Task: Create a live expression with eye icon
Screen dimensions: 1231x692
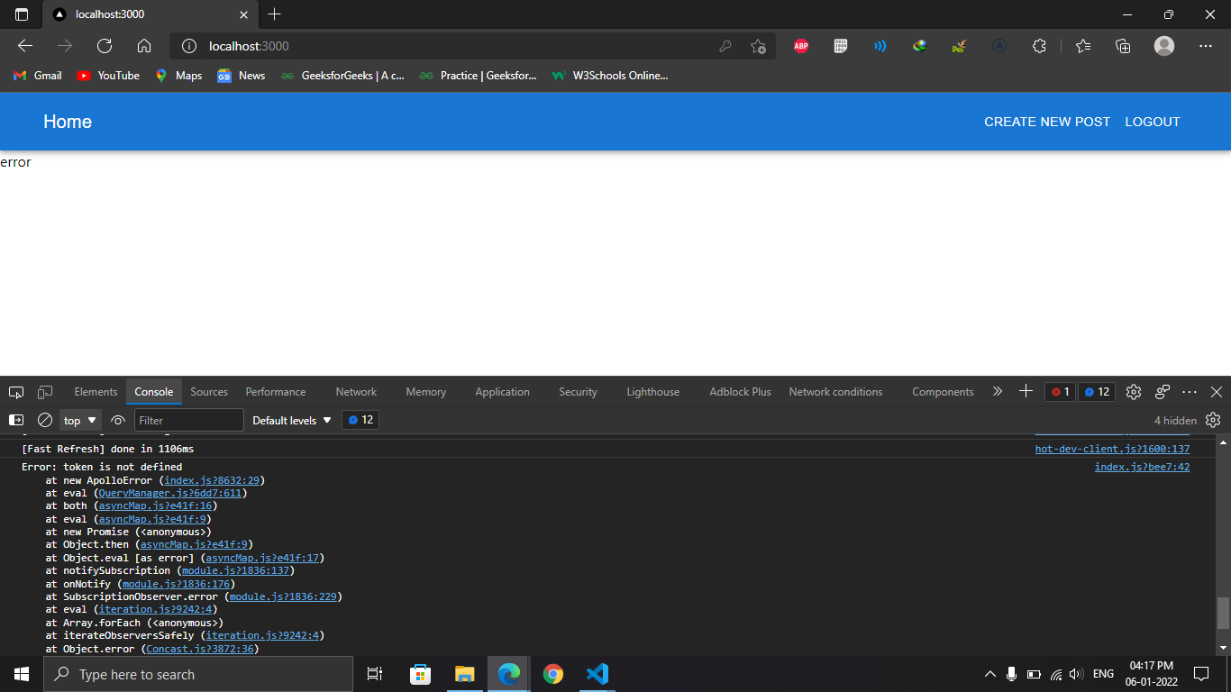Action: coord(118,420)
